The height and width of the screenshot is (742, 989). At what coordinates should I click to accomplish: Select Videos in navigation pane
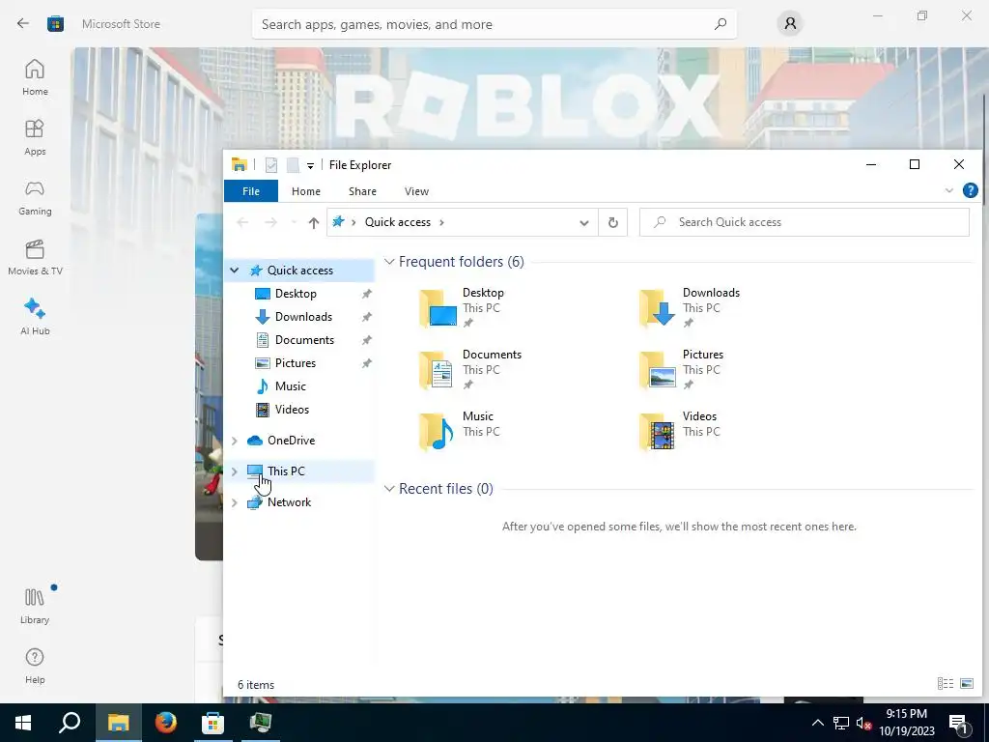[x=292, y=410]
